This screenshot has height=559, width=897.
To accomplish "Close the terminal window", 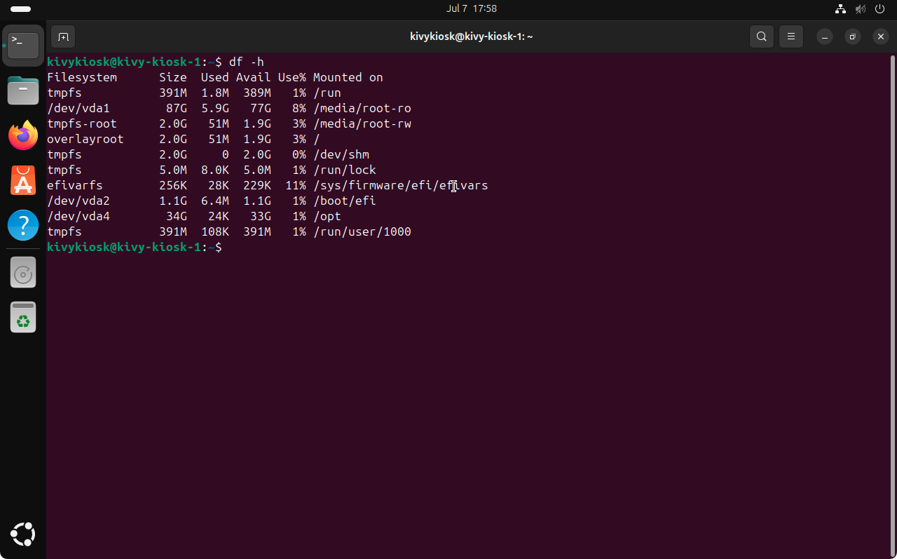I will [x=881, y=36].
